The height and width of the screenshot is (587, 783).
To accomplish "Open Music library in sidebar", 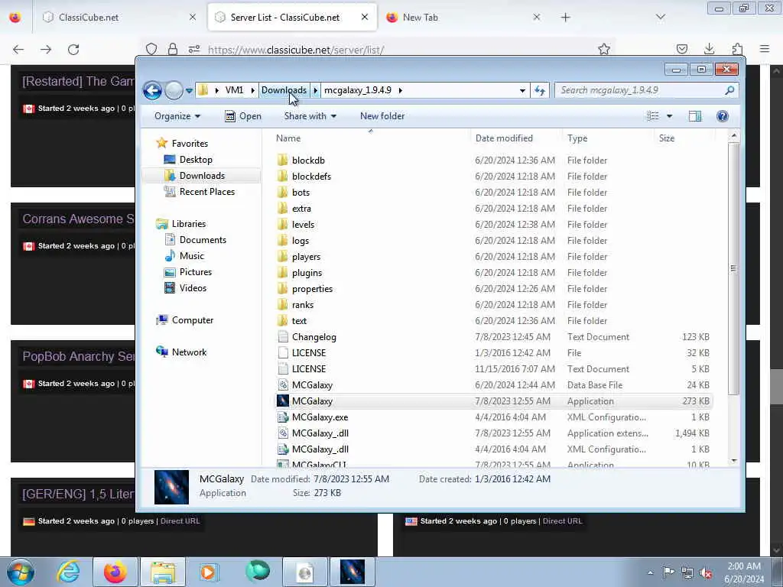I will (x=191, y=256).
